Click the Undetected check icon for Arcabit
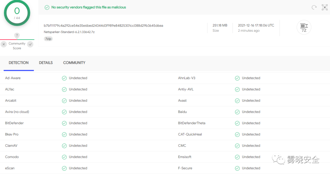Image resolution: width=330 pixels, height=174 pixels. click(64, 101)
